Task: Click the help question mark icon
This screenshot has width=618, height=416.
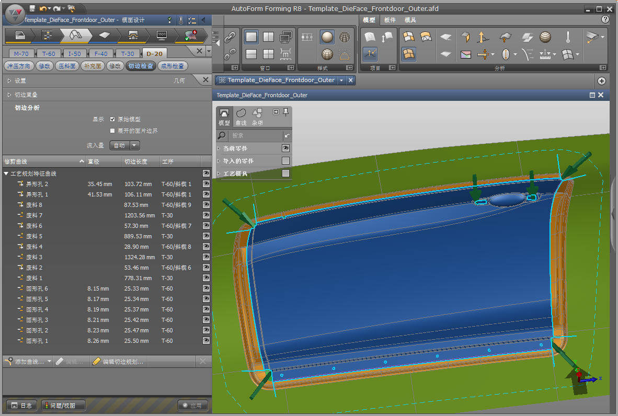Action: click(x=605, y=19)
